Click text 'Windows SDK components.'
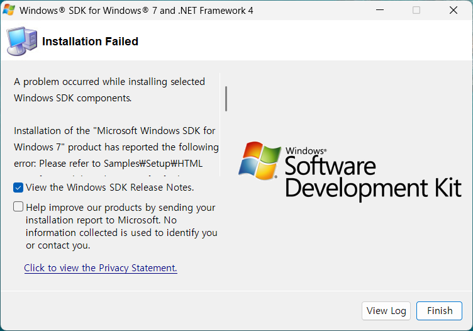The image size is (473, 331). click(x=73, y=98)
